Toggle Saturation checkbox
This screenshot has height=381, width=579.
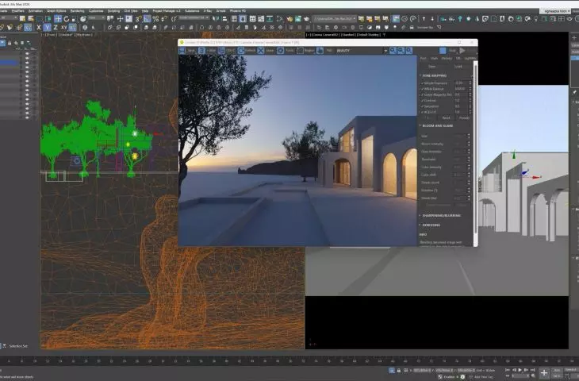422,106
